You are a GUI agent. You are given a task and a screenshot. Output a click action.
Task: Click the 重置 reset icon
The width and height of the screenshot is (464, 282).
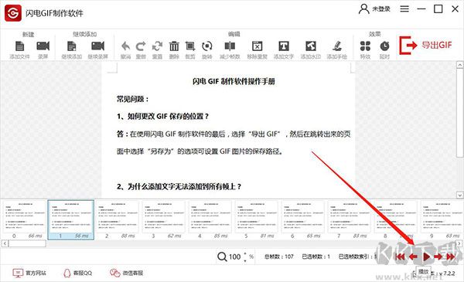[x=157, y=46]
